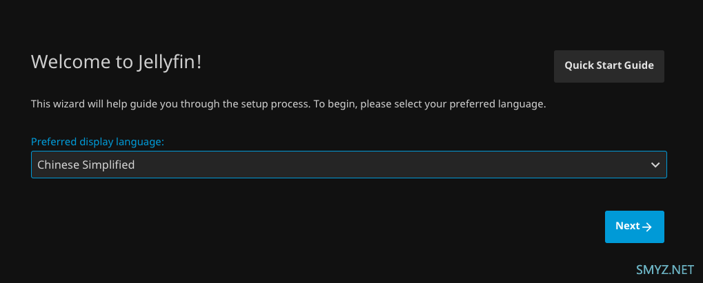Click the Preferred display language label
Viewport: 703px width, 283px height.
[x=97, y=142]
